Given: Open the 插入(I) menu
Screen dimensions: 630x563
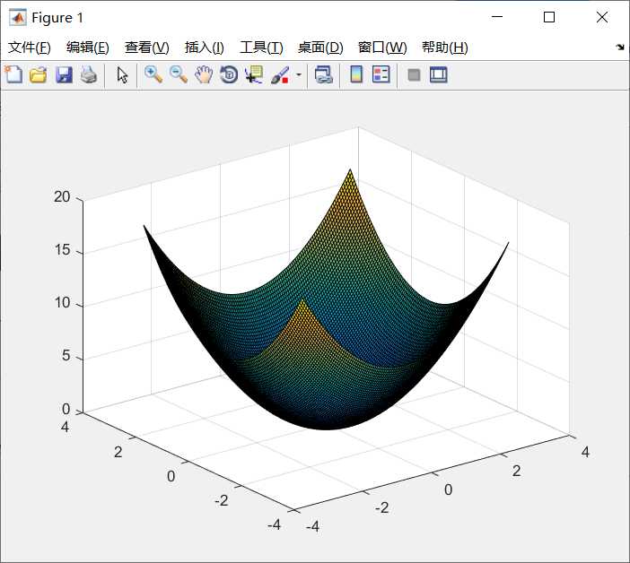Looking at the screenshot, I should pyautogui.click(x=204, y=48).
